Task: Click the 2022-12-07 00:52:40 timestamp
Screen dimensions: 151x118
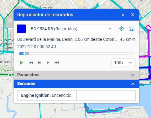Action: [x=37, y=47]
